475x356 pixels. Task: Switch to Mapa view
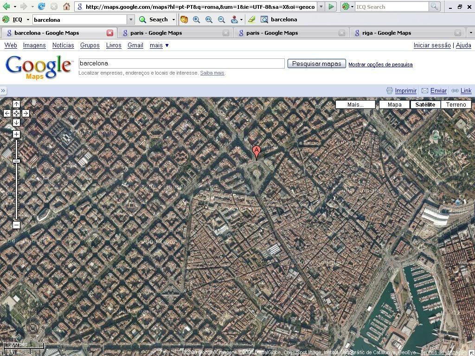coord(394,105)
